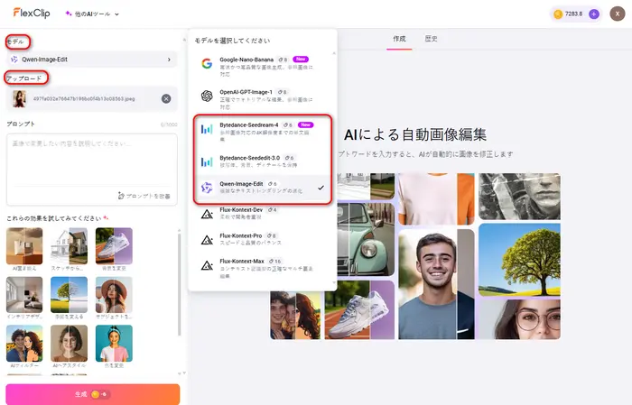Click the これらの効果を試してみてください heading

click(x=54, y=218)
